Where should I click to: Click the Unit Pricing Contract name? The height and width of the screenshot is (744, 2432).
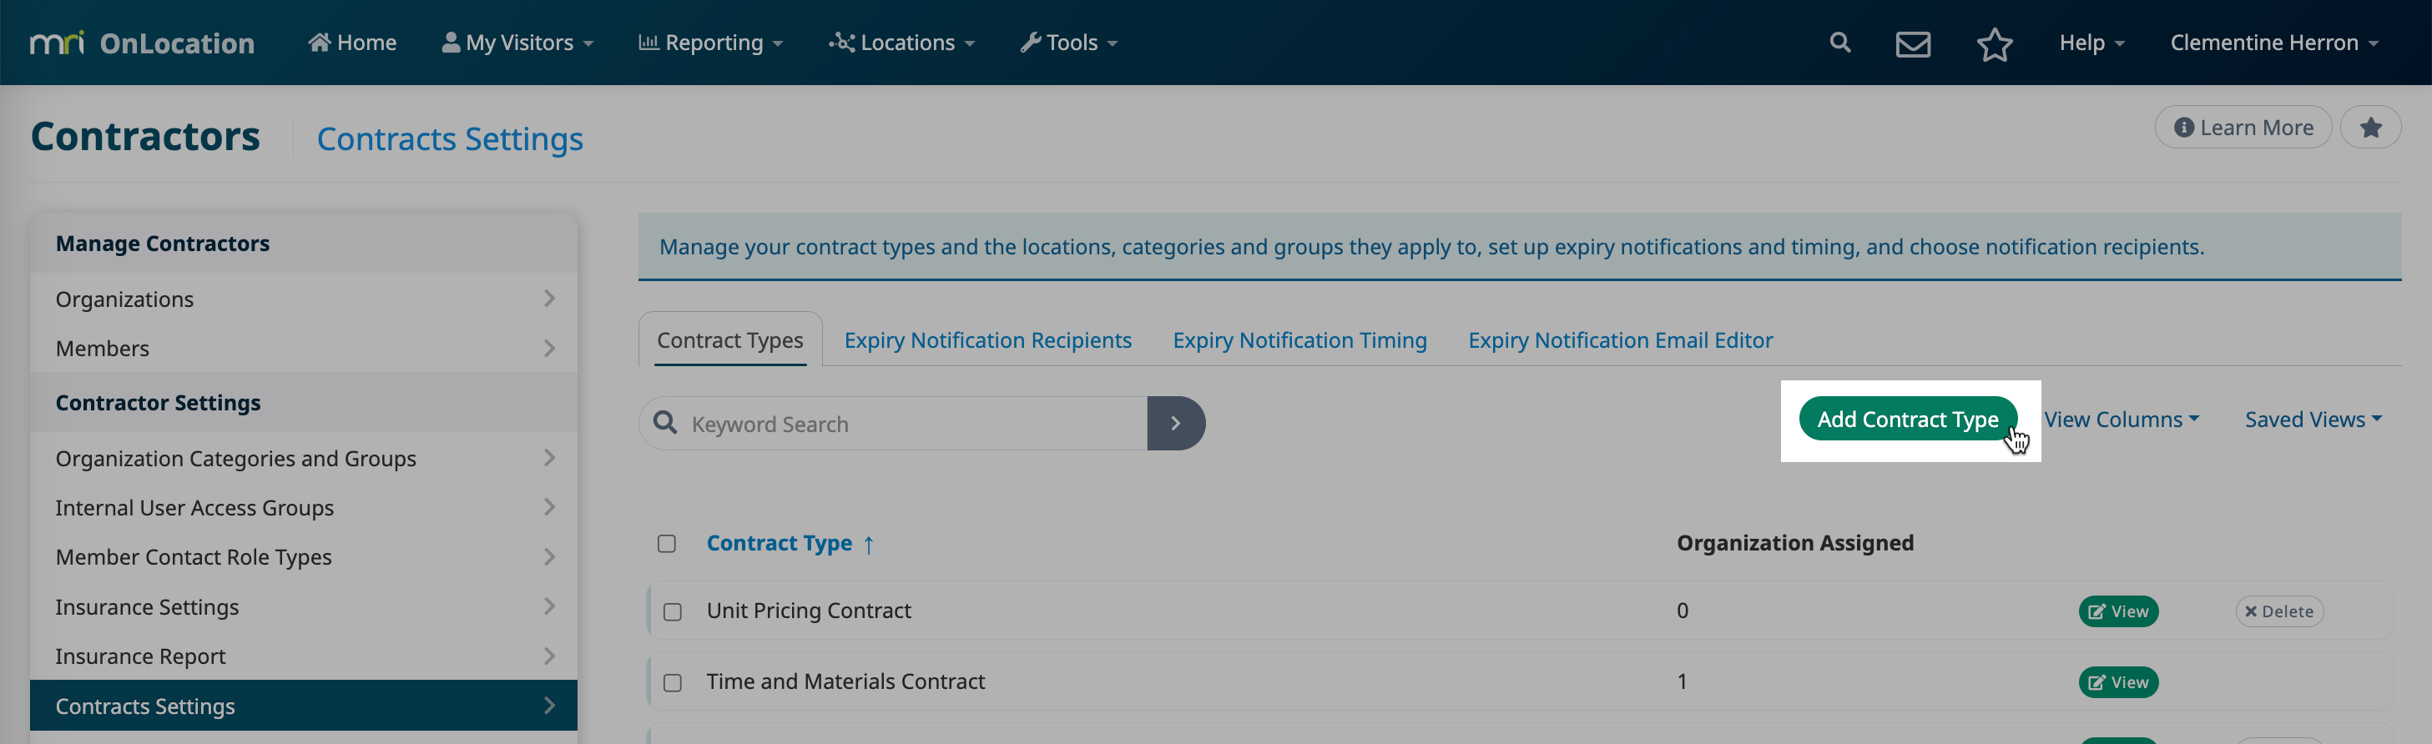click(x=808, y=611)
